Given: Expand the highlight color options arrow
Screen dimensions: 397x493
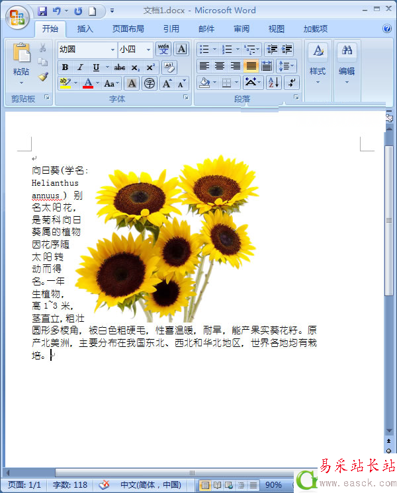Looking at the screenshot, I should coord(76,83).
